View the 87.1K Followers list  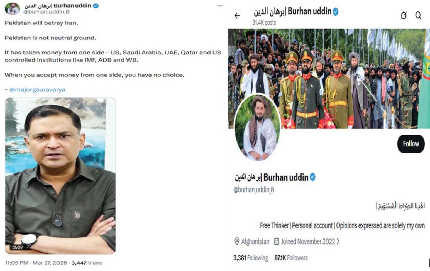[291, 258]
